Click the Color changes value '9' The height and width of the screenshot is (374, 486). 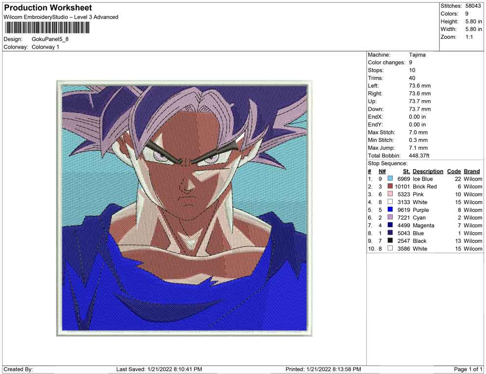pyautogui.click(x=411, y=62)
